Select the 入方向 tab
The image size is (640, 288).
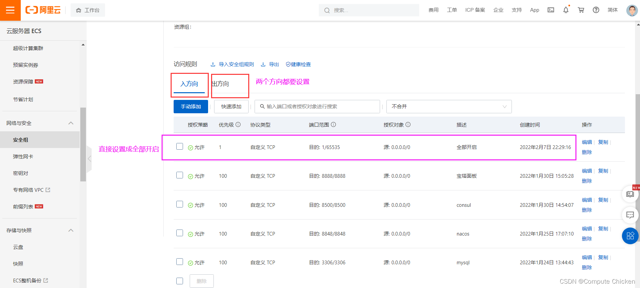pyautogui.click(x=189, y=84)
